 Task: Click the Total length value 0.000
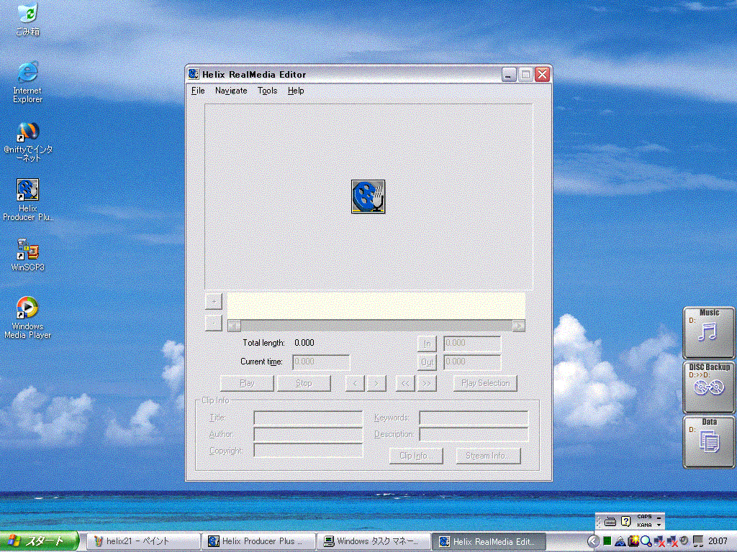click(304, 343)
